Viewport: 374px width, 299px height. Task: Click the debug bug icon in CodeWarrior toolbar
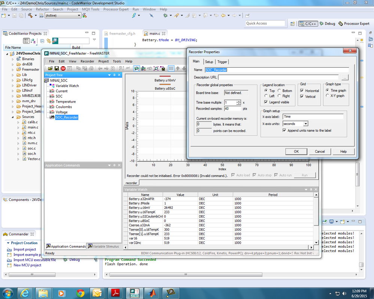165,15
